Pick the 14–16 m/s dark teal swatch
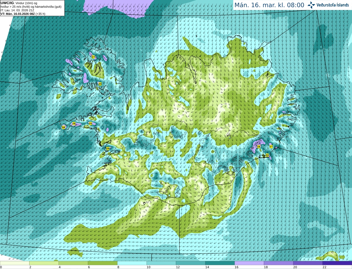Viewport: 352px width, 269px height. pyautogui.click(x=220, y=263)
